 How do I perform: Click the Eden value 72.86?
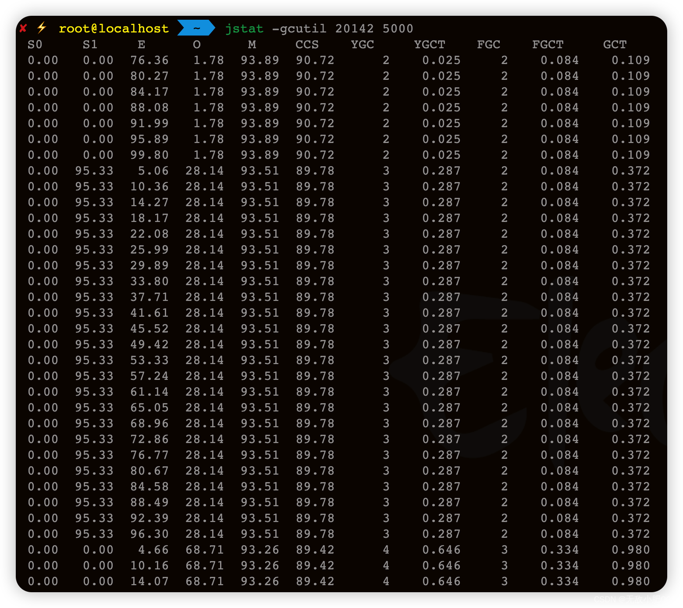pyautogui.click(x=149, y=439)
